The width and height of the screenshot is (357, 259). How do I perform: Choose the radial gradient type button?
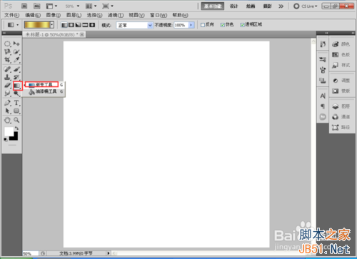coord(71,25)
